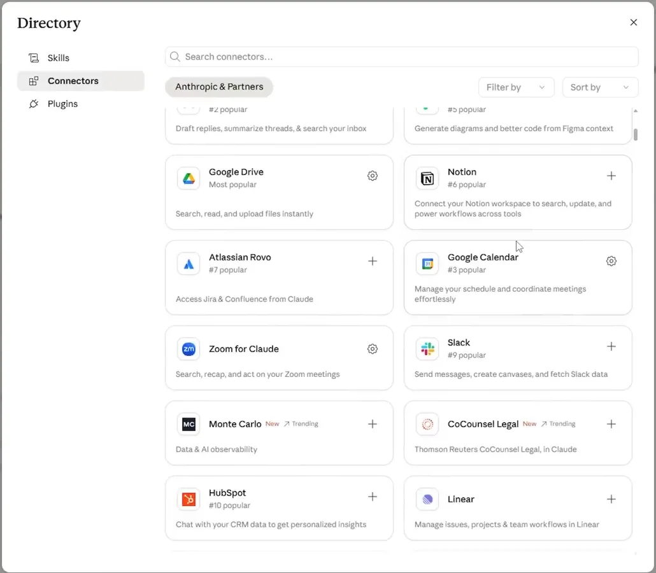Add the CoCounsel Legal connector

[x=611, y=424]
